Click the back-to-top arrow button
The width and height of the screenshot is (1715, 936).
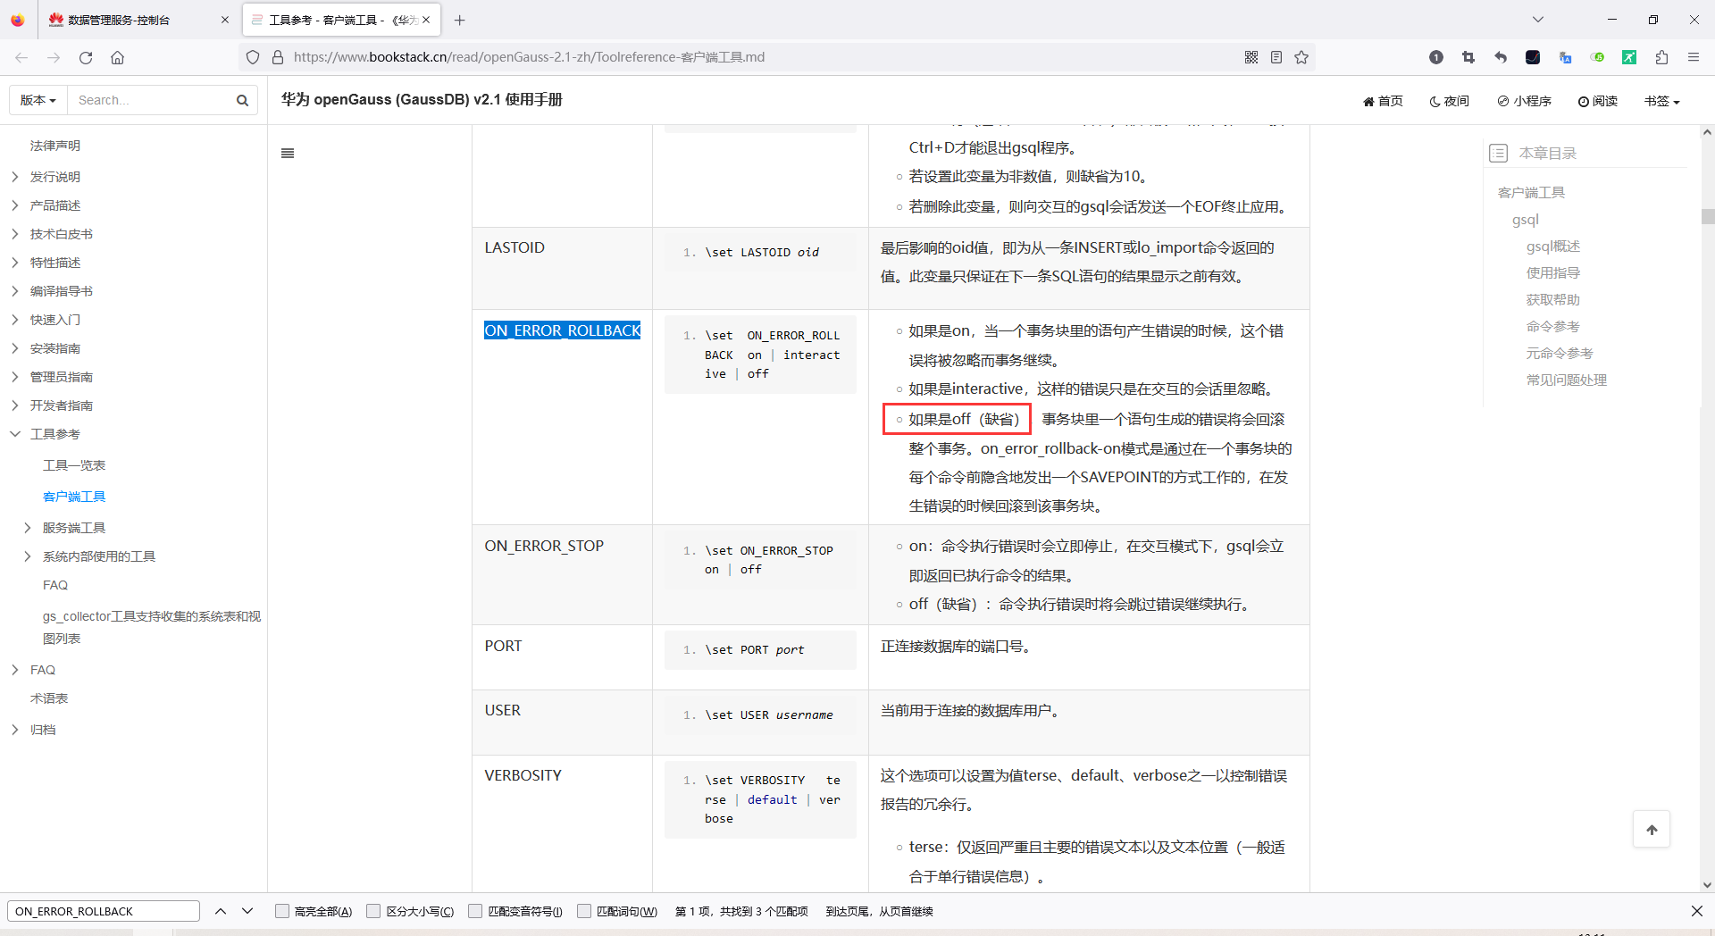(x=1652, y=829)
